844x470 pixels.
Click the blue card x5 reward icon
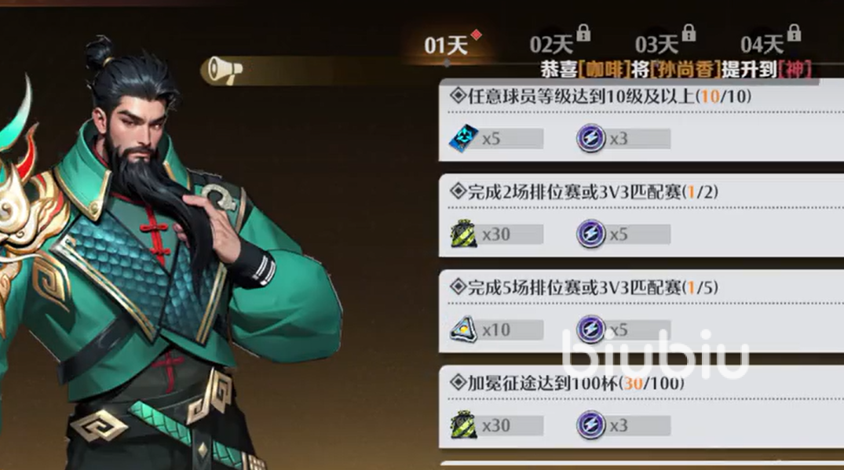click(464, 139)
